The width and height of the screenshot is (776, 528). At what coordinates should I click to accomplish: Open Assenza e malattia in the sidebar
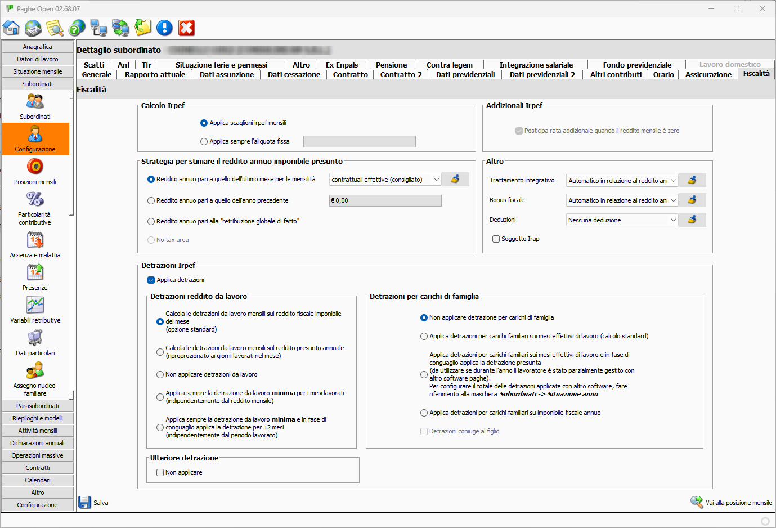pyautogui.click(x=35, y=245)
